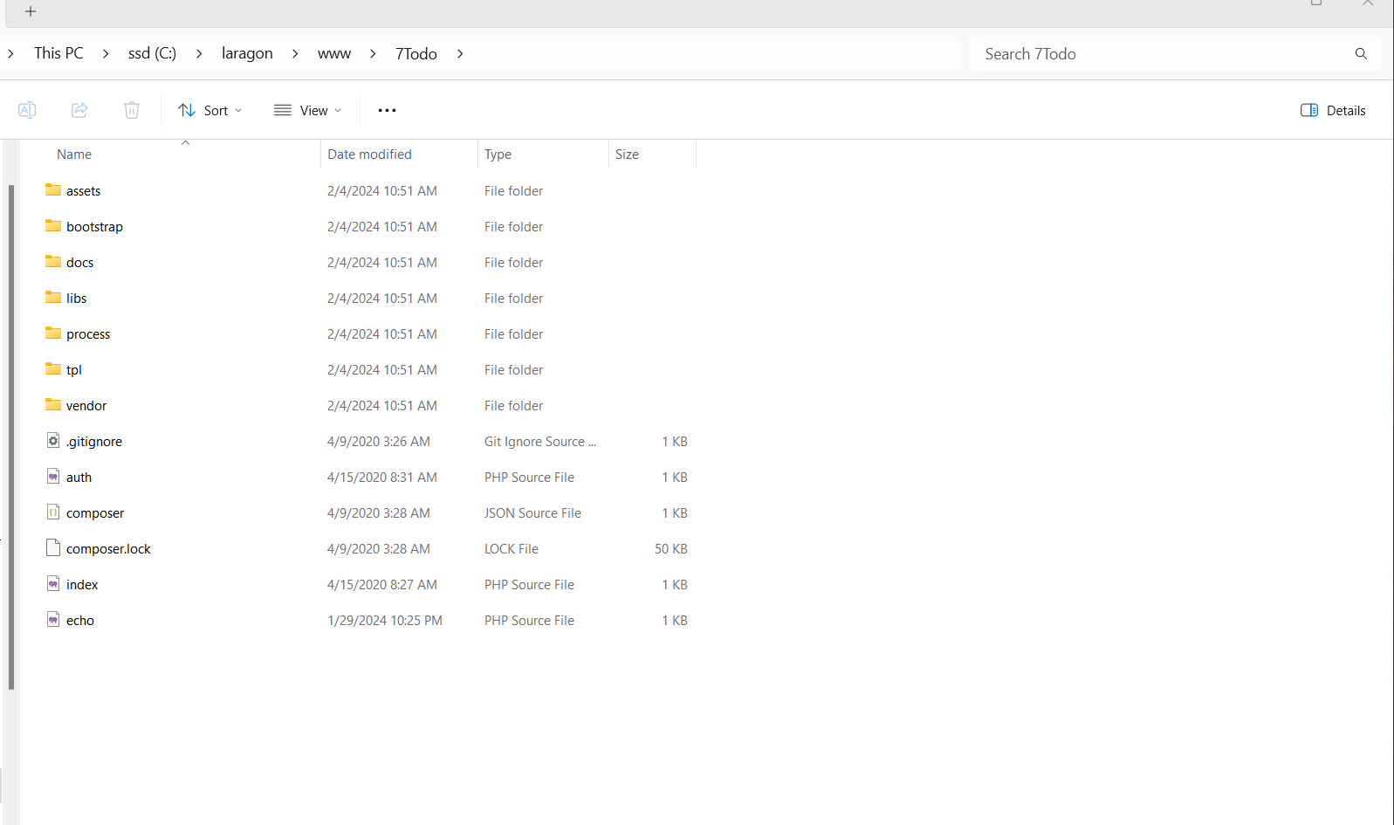This screenshot has width=1394, height=825.
Task: Expand chevron before This PC breadcrumb
Action: [x=10, y=54]
